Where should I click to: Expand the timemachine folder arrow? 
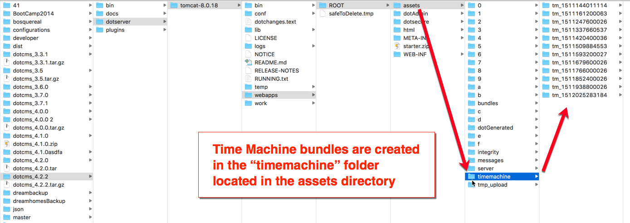pyautogui.click(x=537, y=177)
